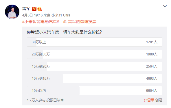Screen dimensions: 171x108
Task: Click the poll bar-chart icon
Action: [65, 22]
